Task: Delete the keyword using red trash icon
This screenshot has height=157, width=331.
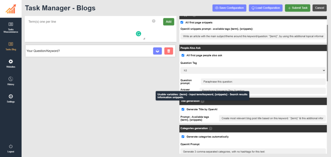Action: tap(168, 51)
